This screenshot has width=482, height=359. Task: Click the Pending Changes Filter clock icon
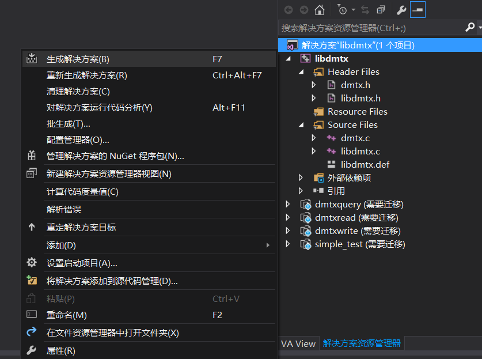pos(343,9)
